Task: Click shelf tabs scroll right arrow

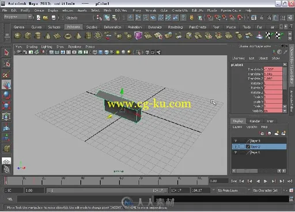Action: coord(286,26)
